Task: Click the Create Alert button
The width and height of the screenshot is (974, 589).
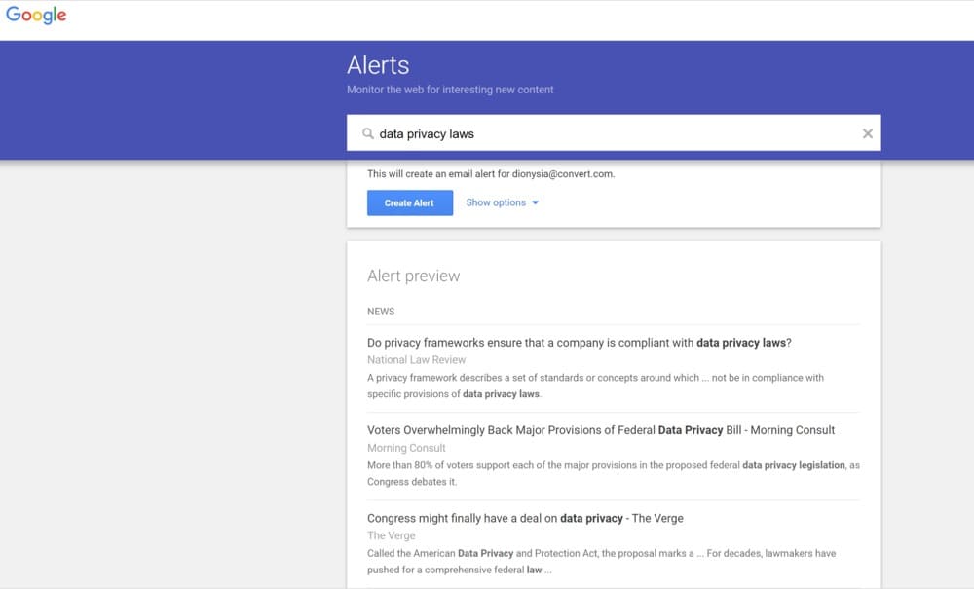Action: pyautogui.click(x=409, y=202)
